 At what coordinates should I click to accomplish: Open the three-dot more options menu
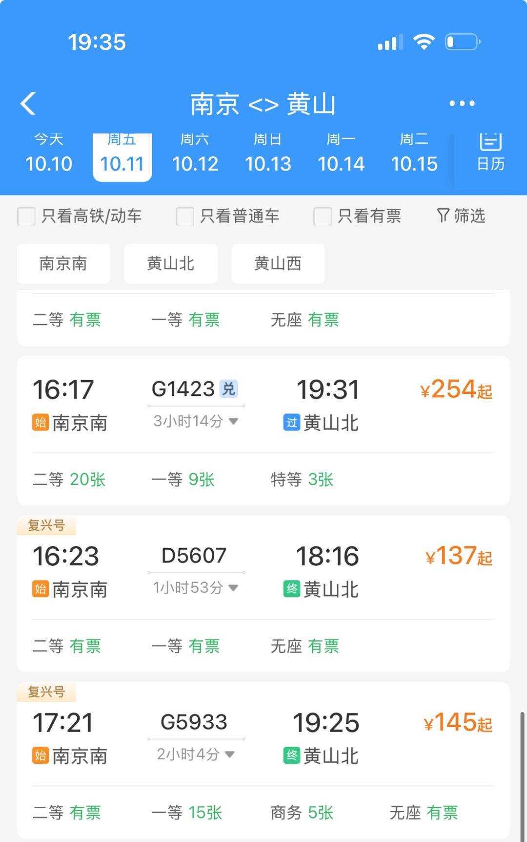coord(462,103)
